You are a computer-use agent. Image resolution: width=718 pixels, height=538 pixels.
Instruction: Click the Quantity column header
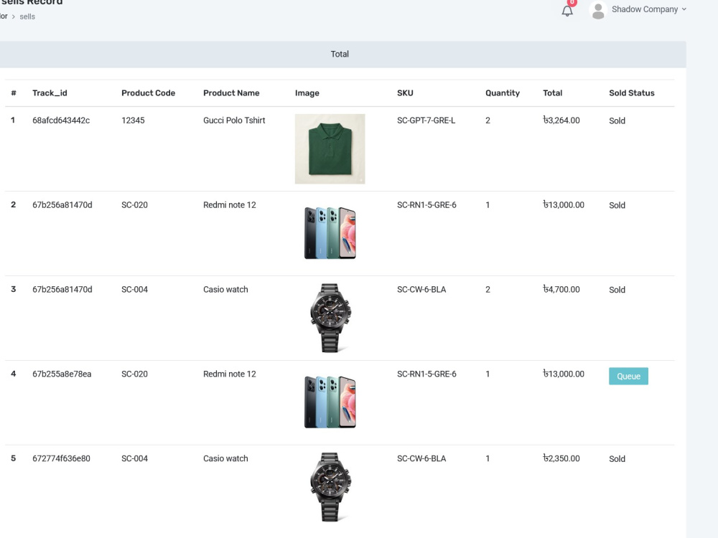pyautogui.click(x=503, y=93)
